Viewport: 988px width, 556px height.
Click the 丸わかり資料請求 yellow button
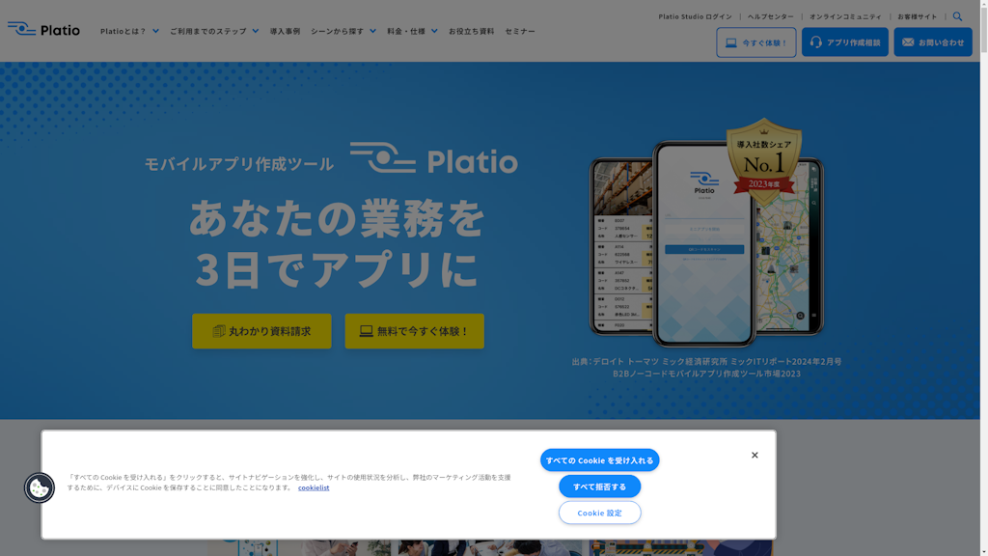(261, 331)
